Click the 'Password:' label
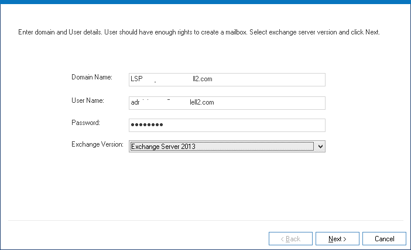 click(x=85, y=123)
